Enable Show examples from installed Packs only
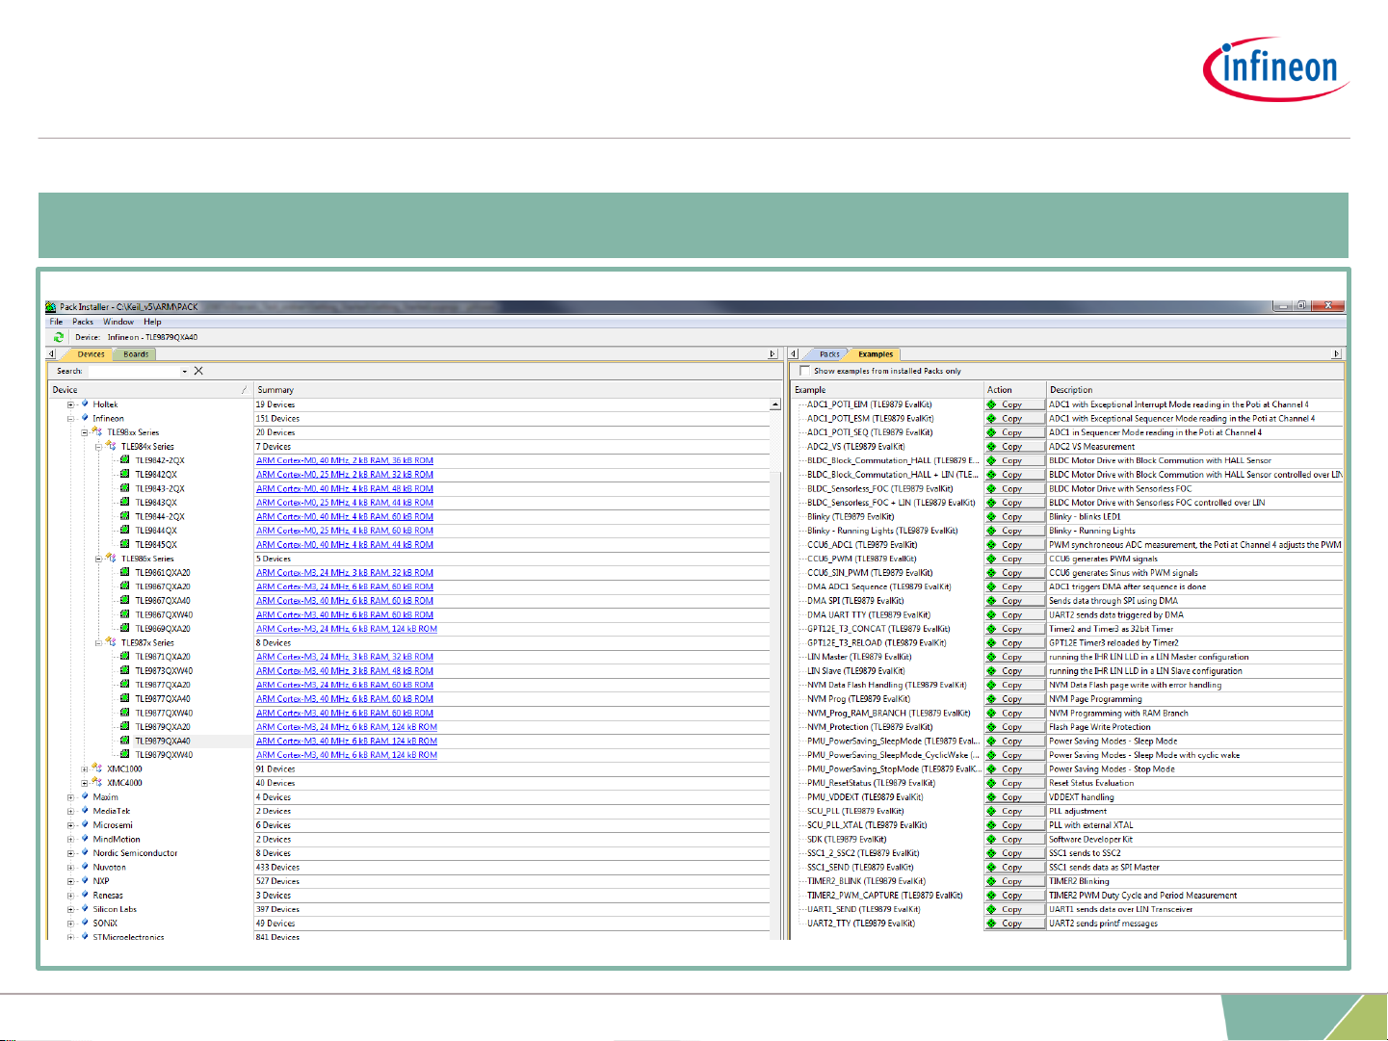Image resolution: width=1388 pixels, height=1041 pixels. pyautogui.click(x=804, y=371)
